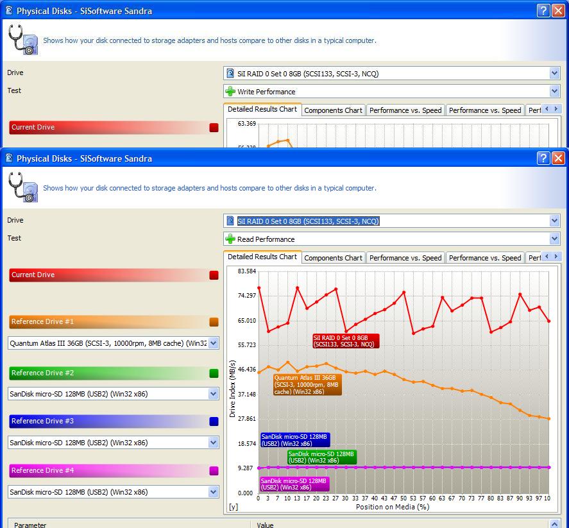Click the green Reference Drive #2 color swatch
Screen dimensions: 569x528
click(214, 373)
